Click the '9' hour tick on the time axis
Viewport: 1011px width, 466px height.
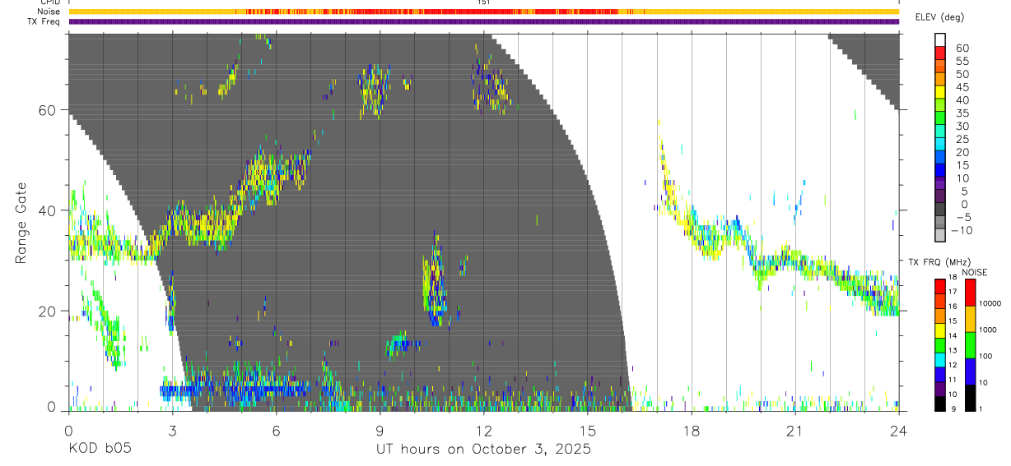pyautogui.click(x=380, y=431)
